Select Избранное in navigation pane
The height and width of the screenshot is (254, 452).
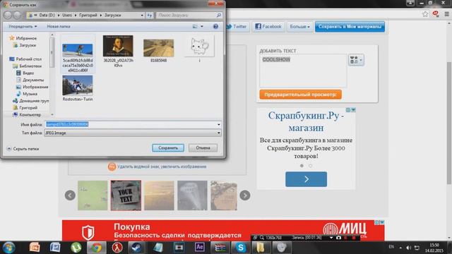point(23,38)
